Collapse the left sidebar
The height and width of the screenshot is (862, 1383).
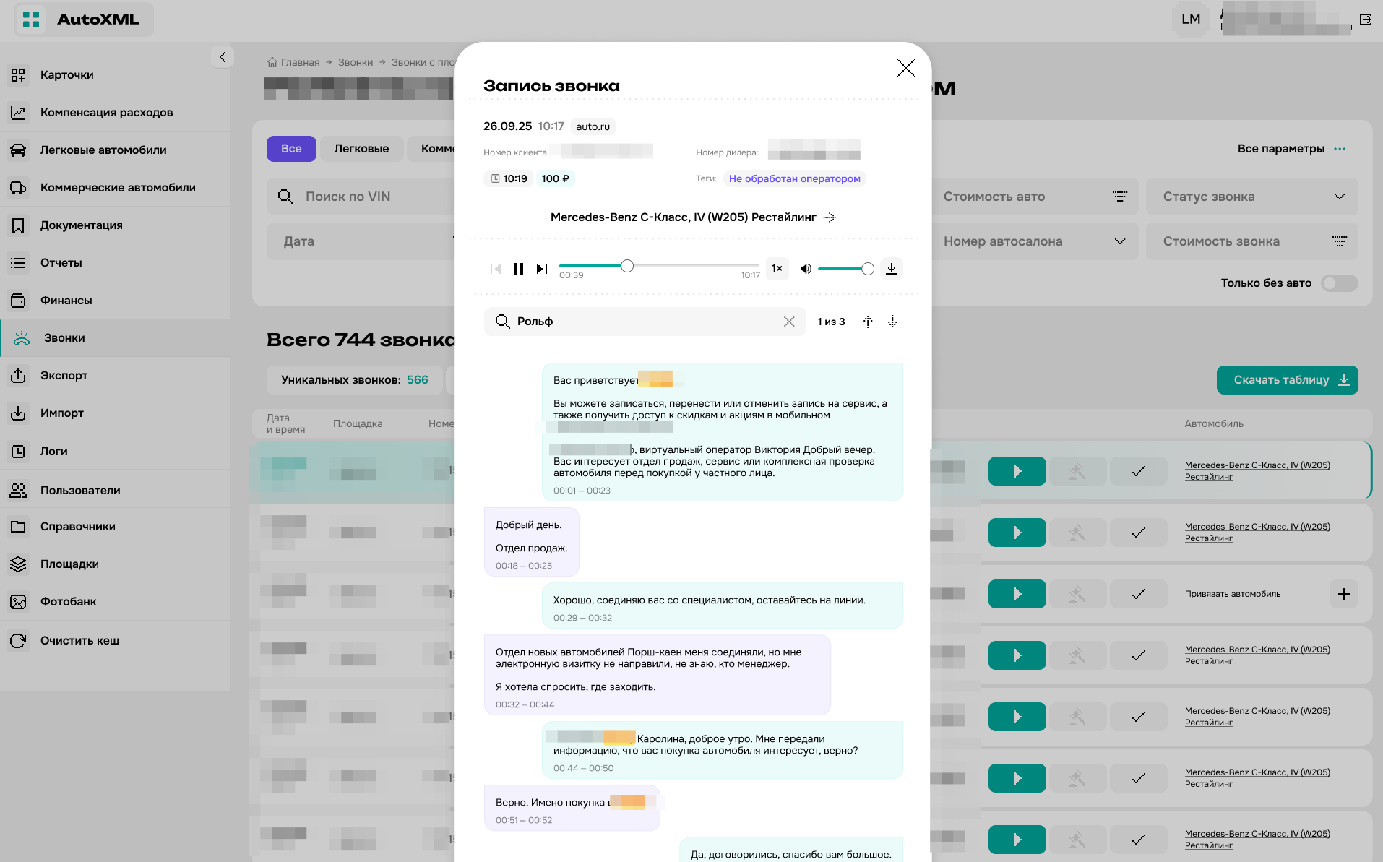223,57
